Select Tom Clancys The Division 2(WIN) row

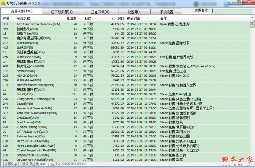pyautogui.click(x=125, y=24)
